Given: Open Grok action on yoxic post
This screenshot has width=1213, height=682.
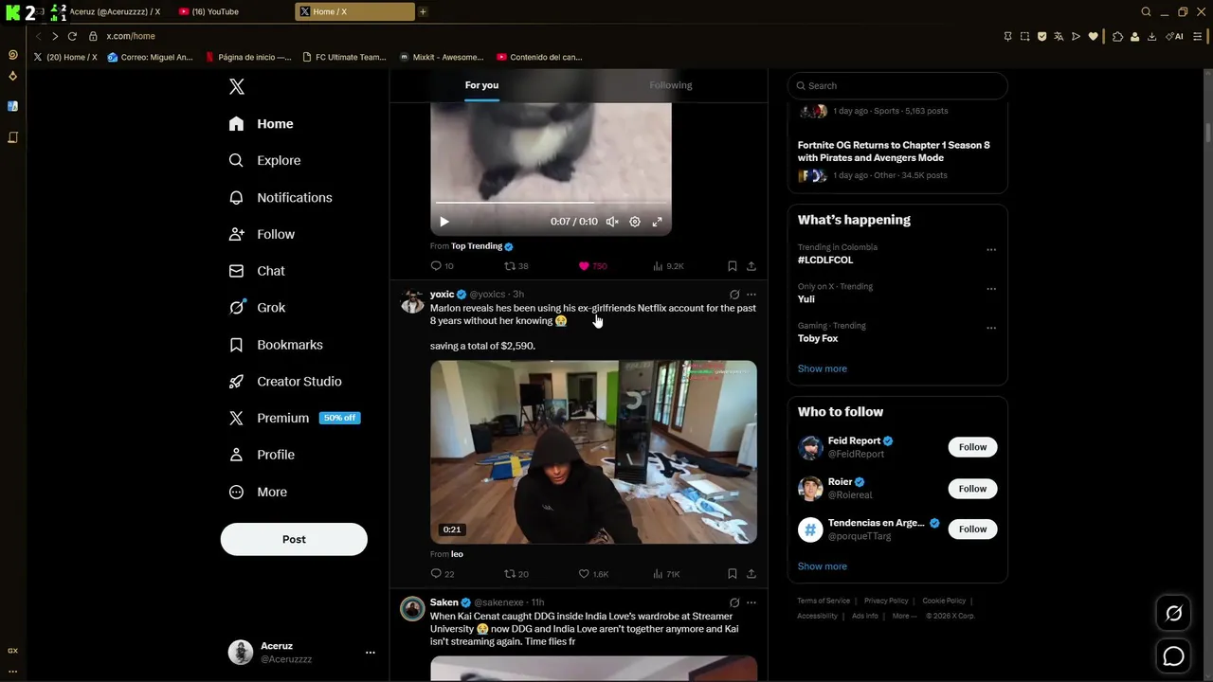Looking at the screenshot, I should (734, 295).
